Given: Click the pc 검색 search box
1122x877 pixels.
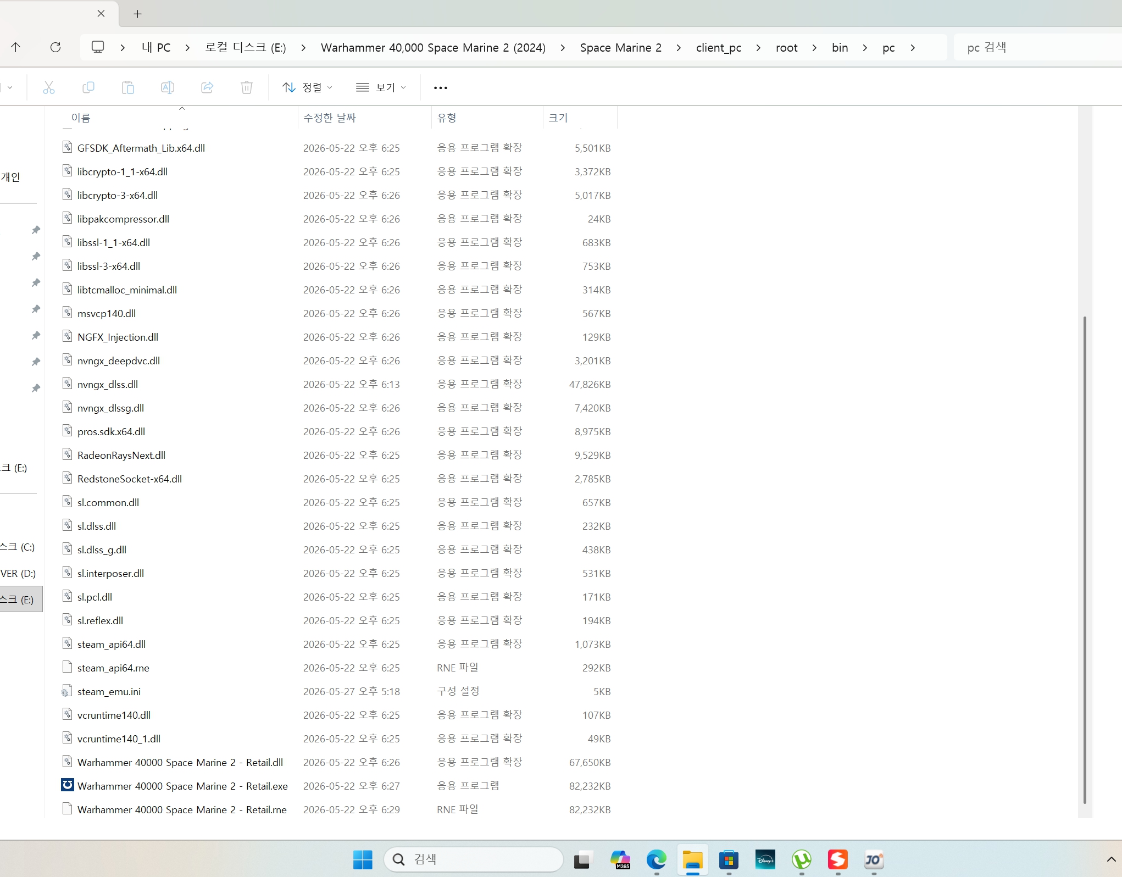Looking at the screenshot, I should (1038, 47).
